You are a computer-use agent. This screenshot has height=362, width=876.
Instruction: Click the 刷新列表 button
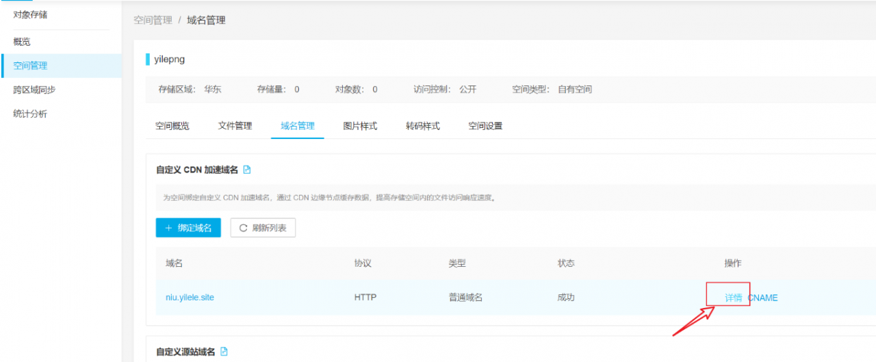click(x=263, y=228)
